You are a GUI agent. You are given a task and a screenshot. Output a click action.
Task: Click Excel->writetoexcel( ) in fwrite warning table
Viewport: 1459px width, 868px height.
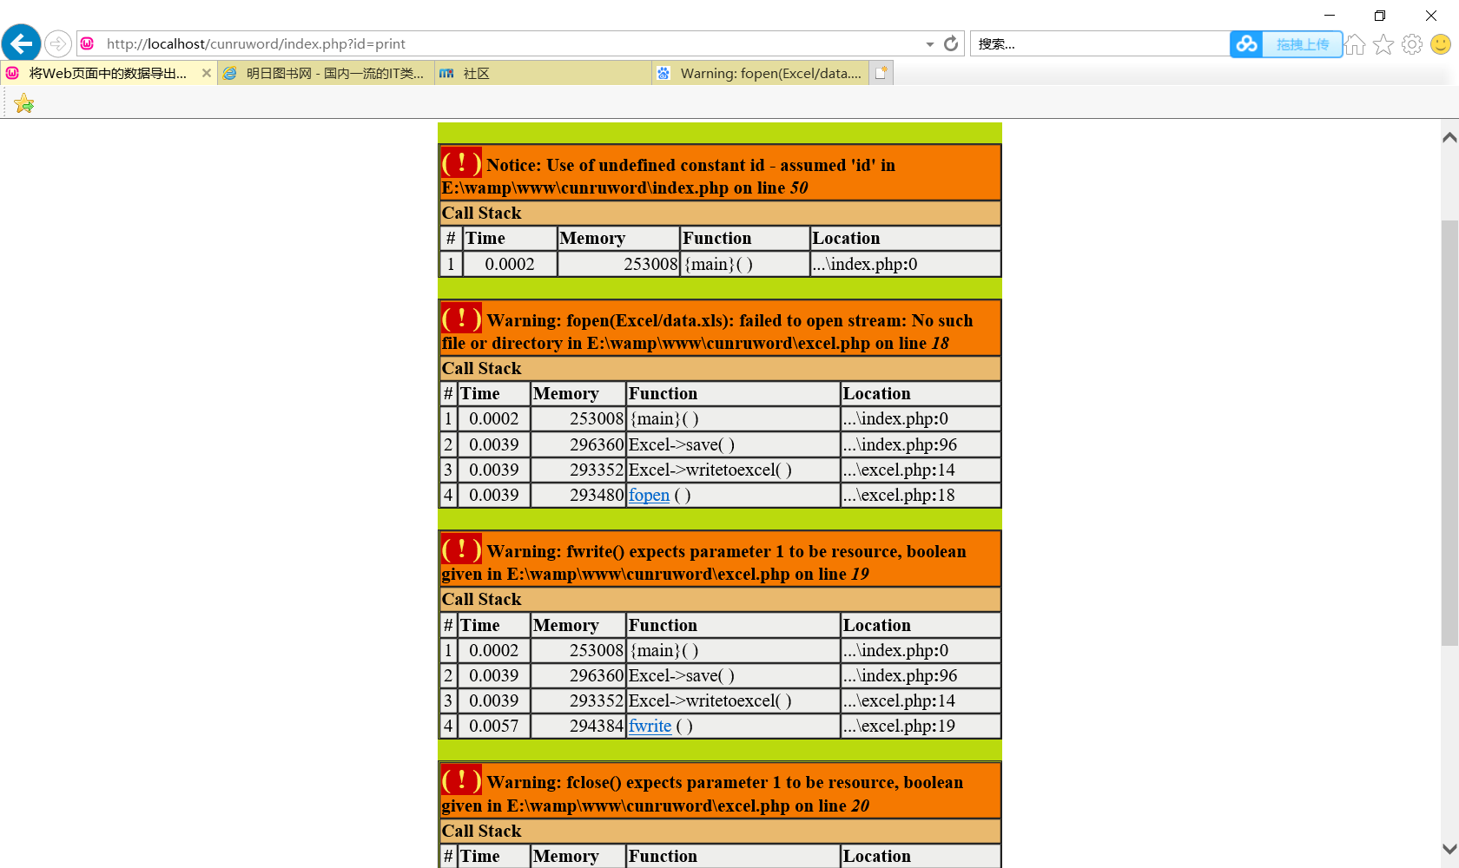[733, 700]
